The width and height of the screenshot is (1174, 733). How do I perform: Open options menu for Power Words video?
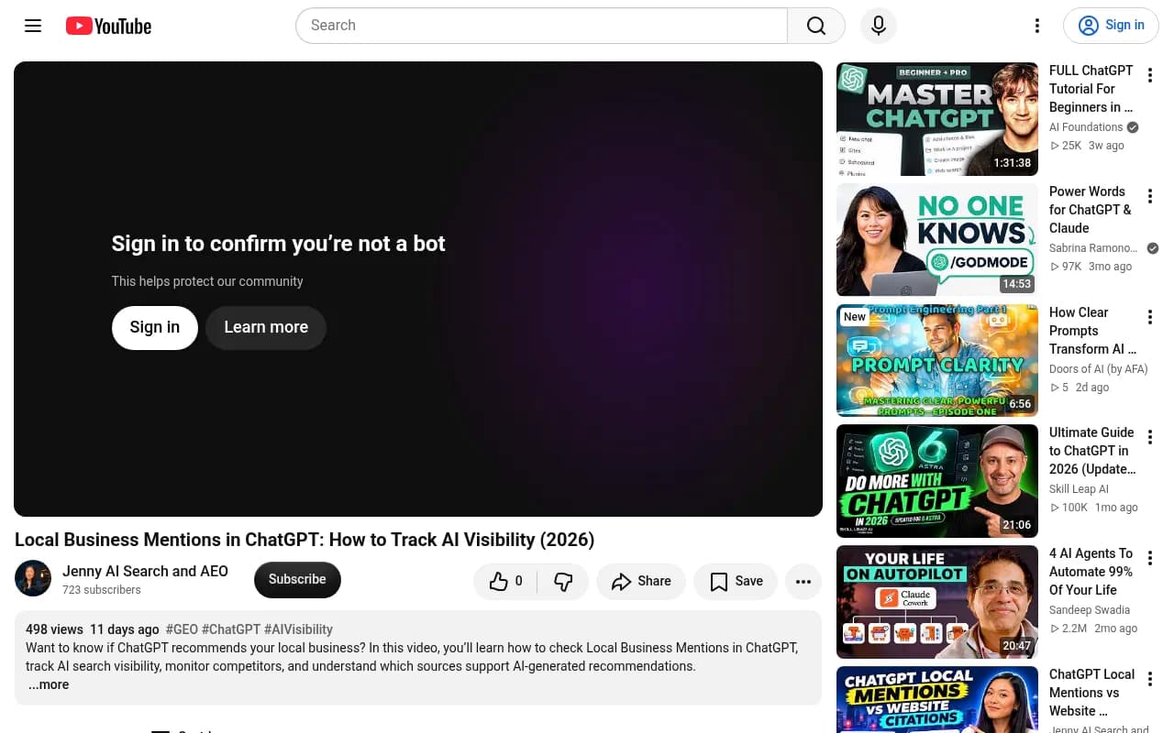(1150, 196)
